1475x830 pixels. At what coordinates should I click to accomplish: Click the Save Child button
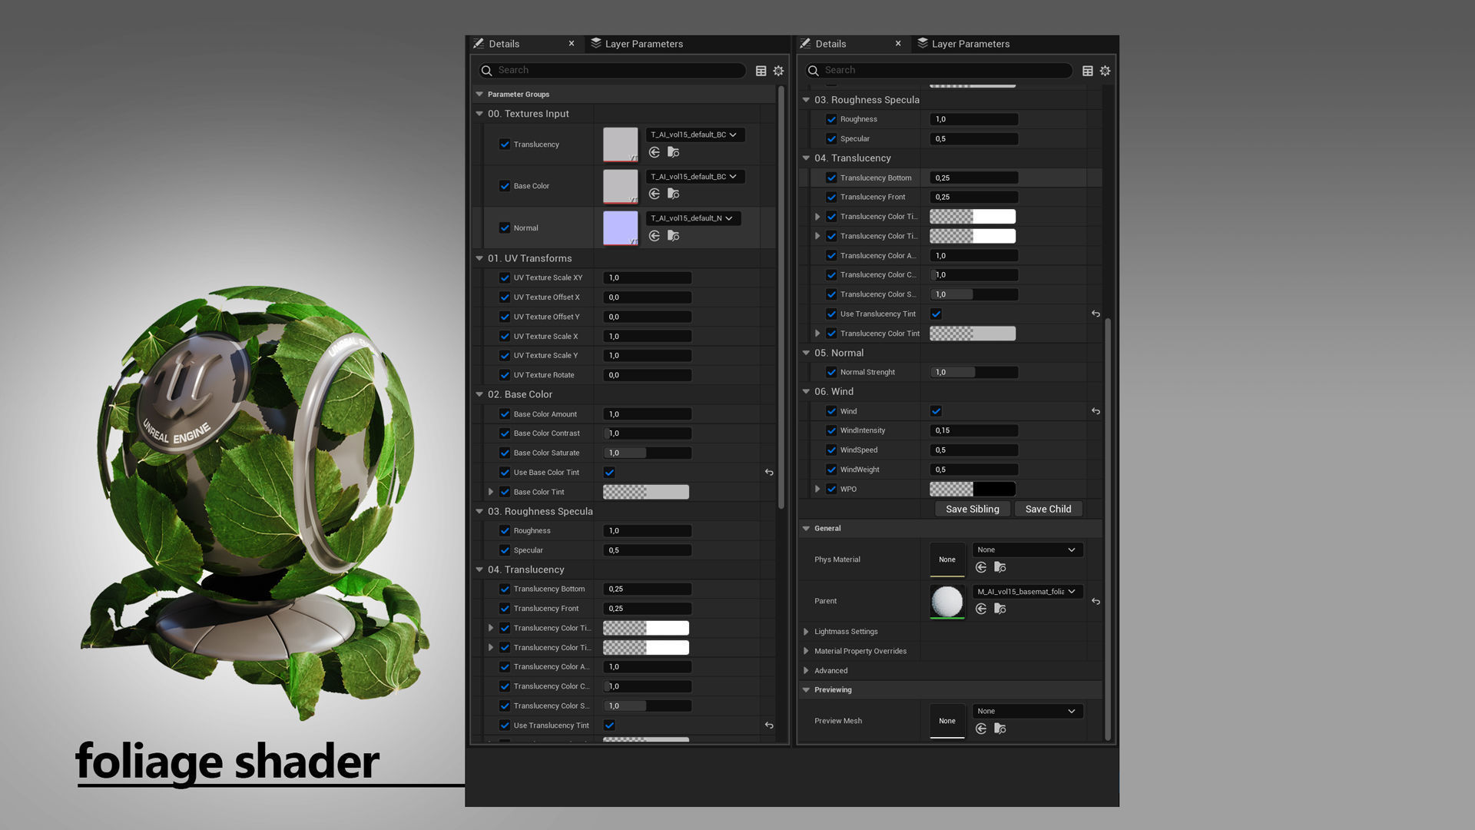coord(1048,509)
